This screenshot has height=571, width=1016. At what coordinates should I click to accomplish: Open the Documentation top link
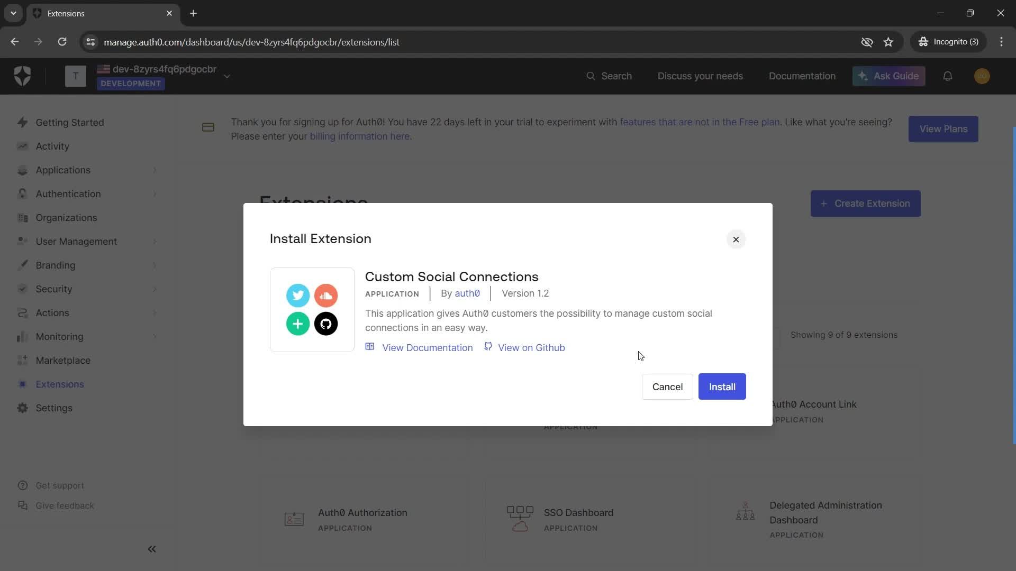click(802, 76)
